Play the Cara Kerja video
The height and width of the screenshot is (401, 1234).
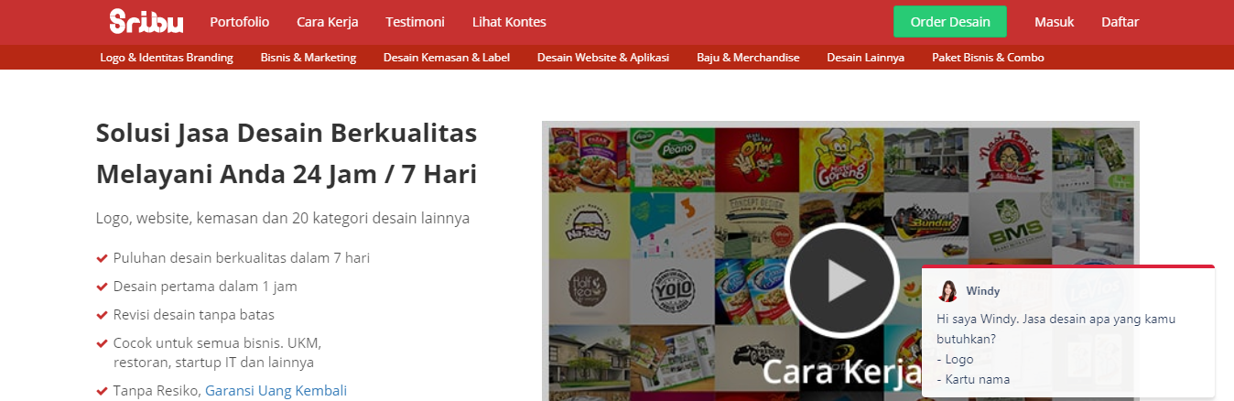(x=840, y=280)
